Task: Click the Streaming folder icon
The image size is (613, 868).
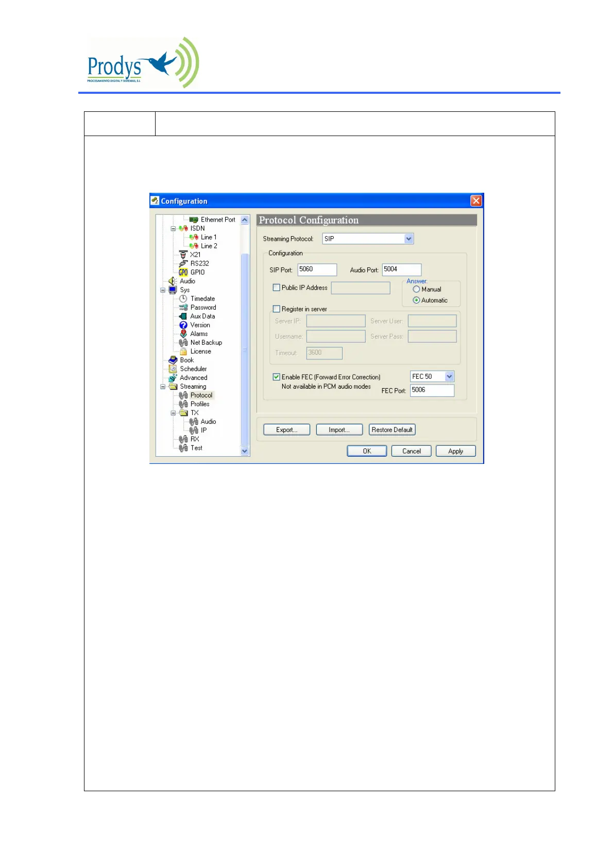Action: pos(173,386)
